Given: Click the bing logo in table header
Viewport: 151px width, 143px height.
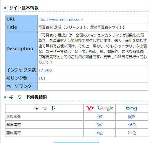Looking at the screenshot, I should [132, 108].
